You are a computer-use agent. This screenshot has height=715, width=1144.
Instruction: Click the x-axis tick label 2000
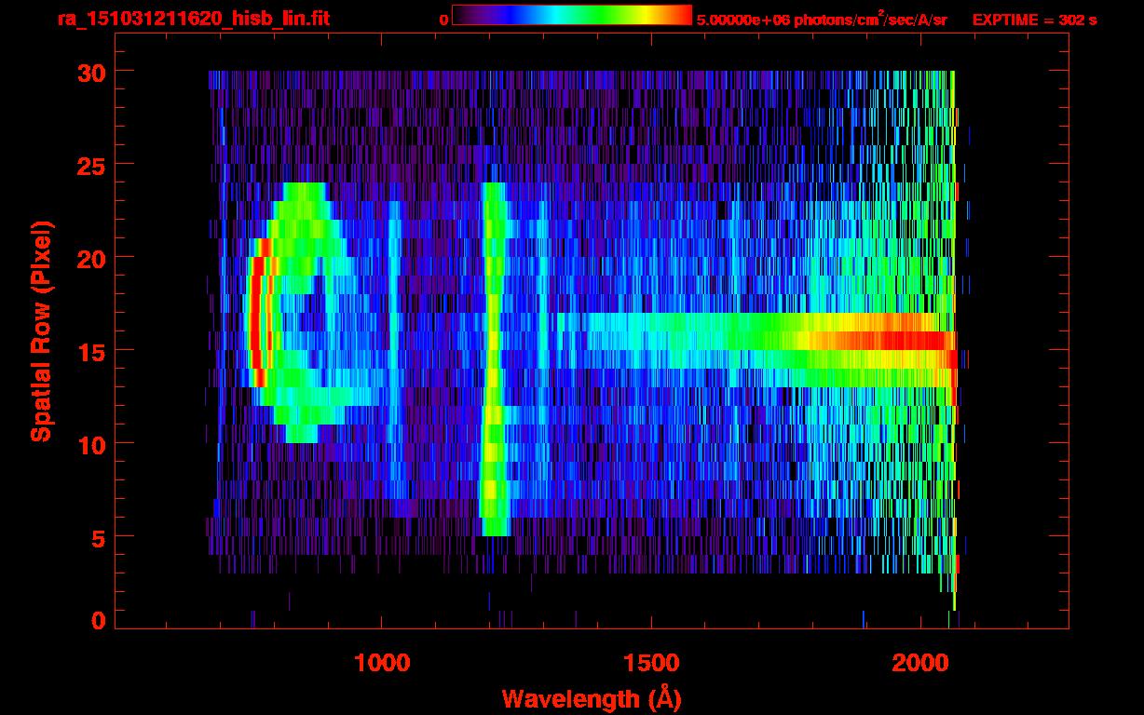point(919,663)
